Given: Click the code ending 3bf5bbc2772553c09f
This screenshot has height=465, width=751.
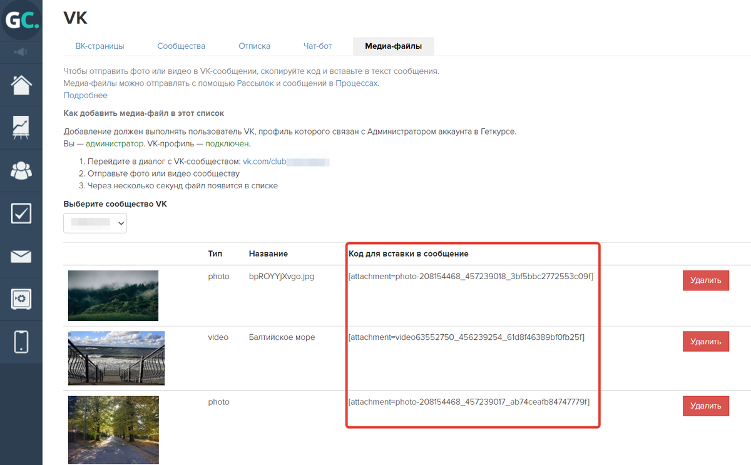Looking at the screenshot, I should [471, 277].
